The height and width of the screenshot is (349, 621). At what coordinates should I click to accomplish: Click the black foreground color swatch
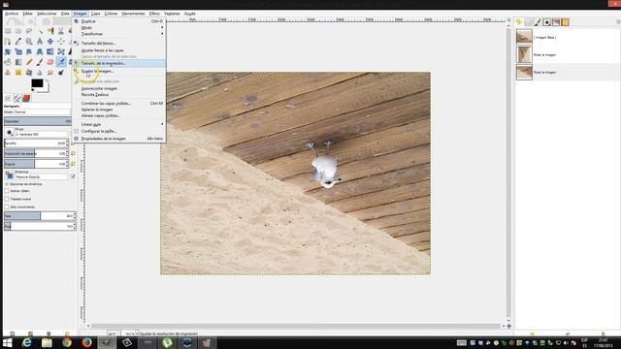(x=37, y=83)
